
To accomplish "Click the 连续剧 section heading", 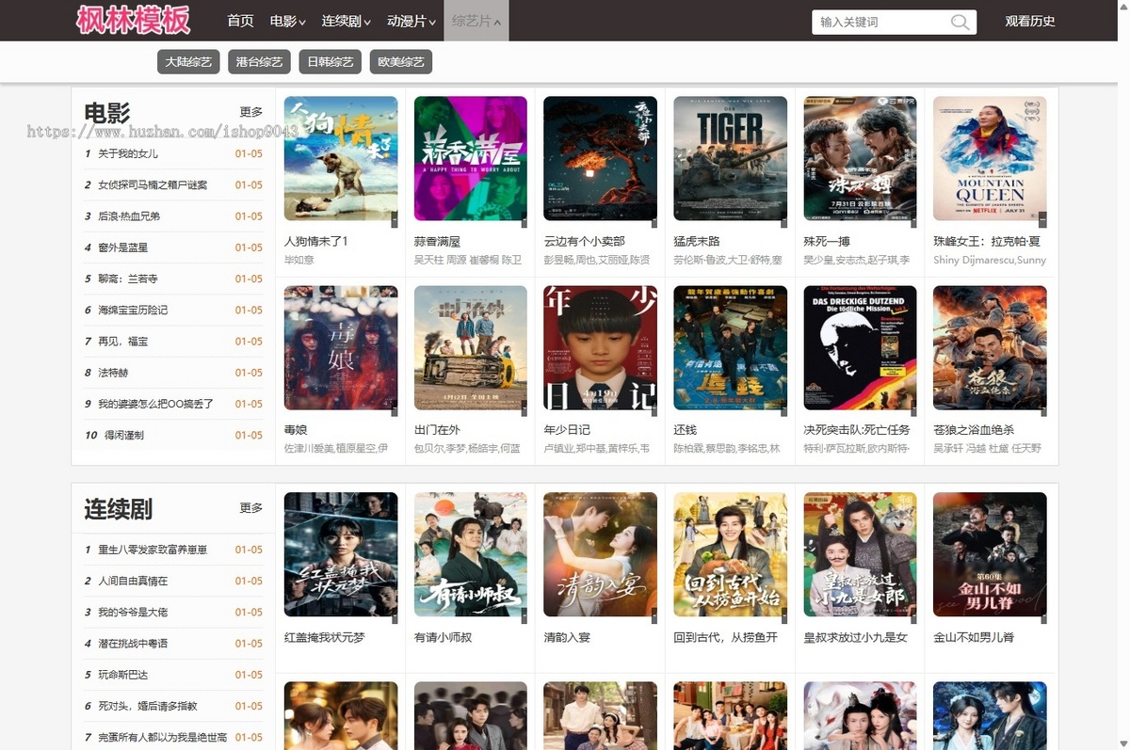I will click(119, 509).
